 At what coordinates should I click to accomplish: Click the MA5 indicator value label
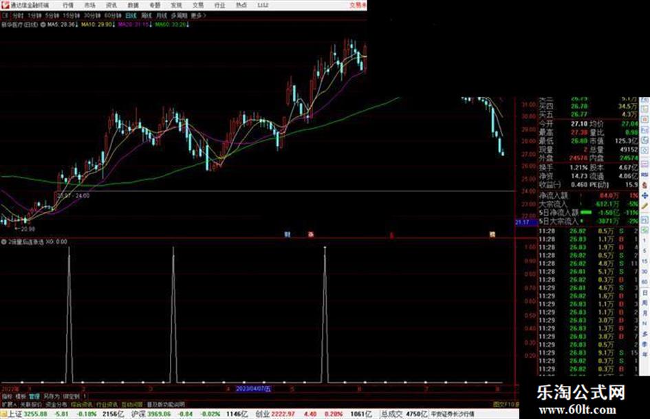point(62,25)
